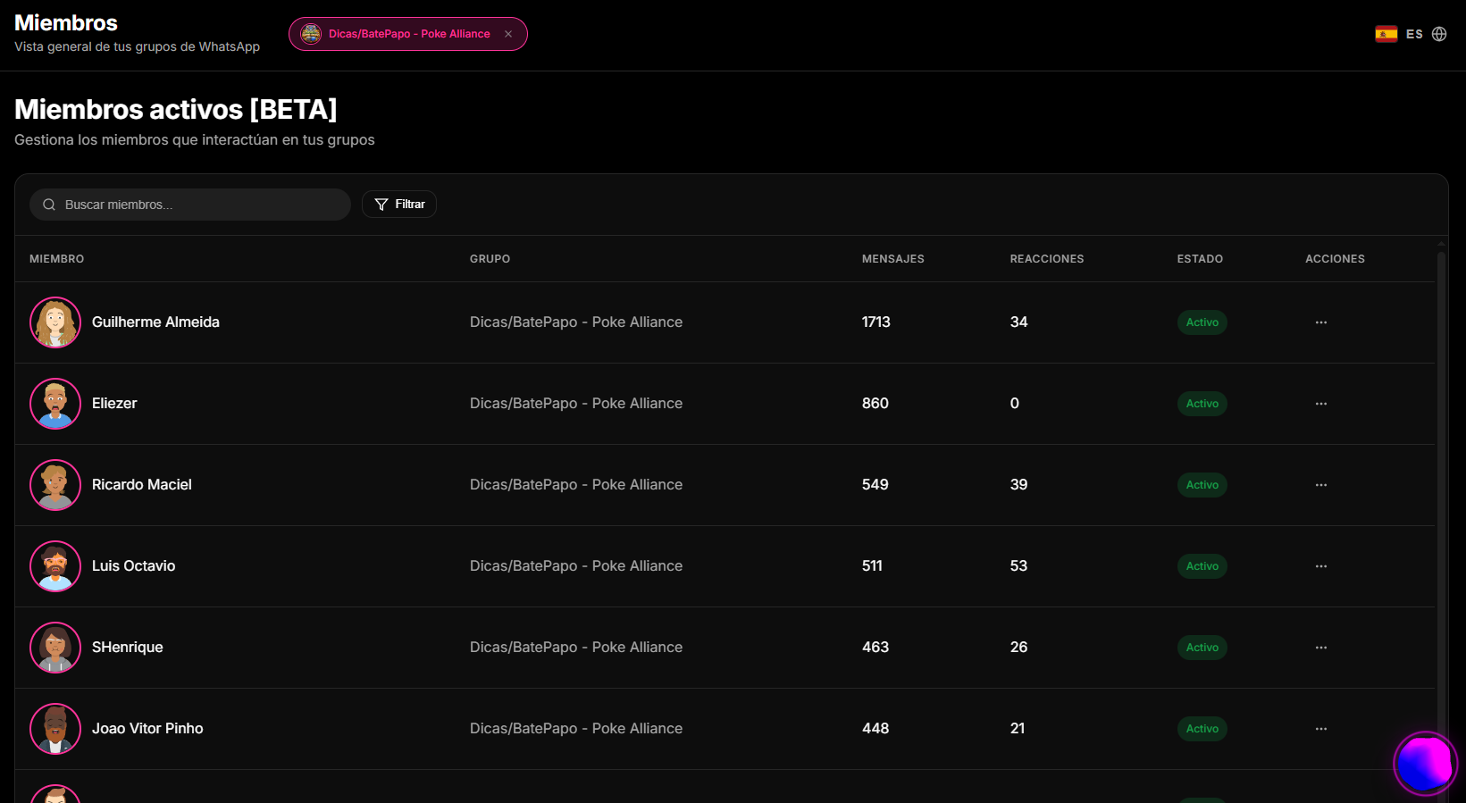The image size is (1466, 803).
Task: Select the name Luis Octavio
Action: (x=134, y=566)
